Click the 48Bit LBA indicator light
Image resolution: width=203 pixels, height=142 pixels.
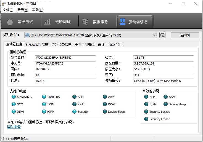pos(44,97)
